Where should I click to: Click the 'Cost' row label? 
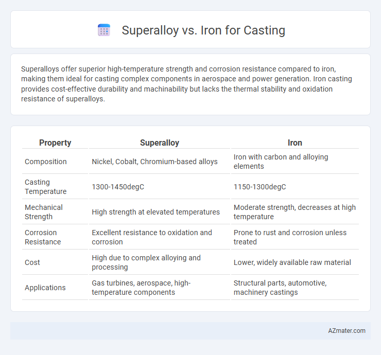pyautogui.click(x=32, y=262)
